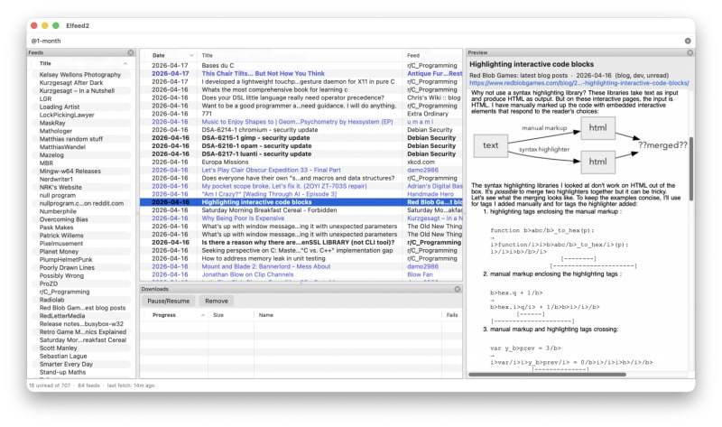This screenshot has width=722, height=427.
Task: Close the Feeds panel
Action: (x=131, y=52)
